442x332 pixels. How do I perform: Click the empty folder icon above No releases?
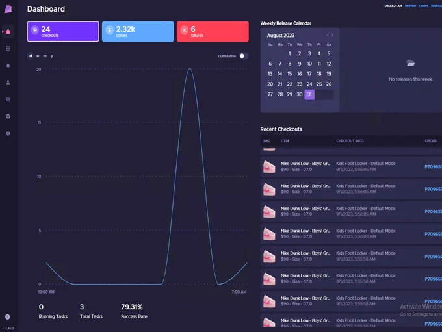411,62
